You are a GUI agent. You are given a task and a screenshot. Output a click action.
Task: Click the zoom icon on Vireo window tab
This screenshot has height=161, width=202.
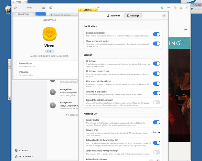[x=26, y=2]
